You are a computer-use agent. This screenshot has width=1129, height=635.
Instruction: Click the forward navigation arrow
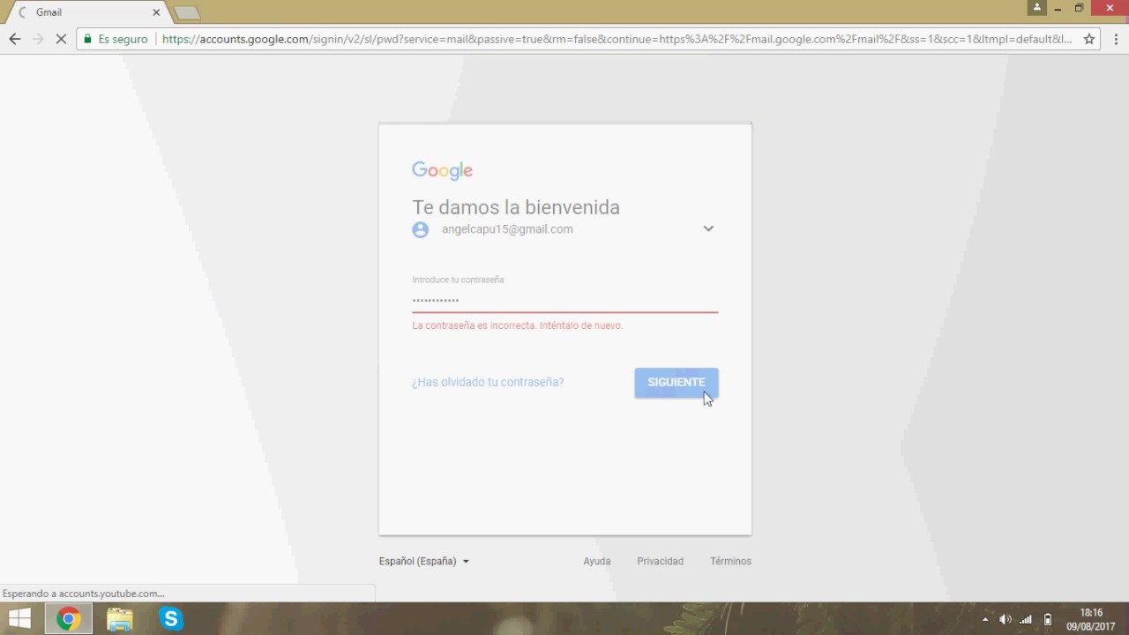point(37,39)
